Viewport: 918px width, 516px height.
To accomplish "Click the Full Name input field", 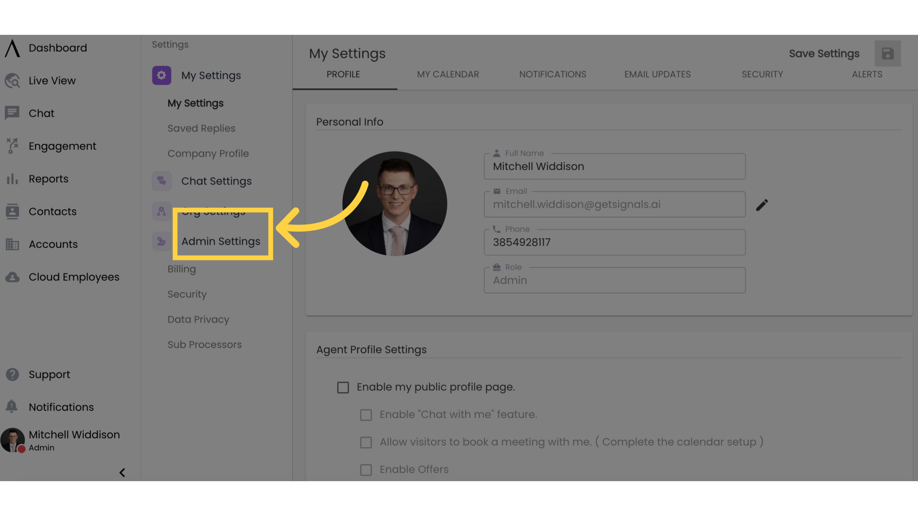I will point(614,166).
